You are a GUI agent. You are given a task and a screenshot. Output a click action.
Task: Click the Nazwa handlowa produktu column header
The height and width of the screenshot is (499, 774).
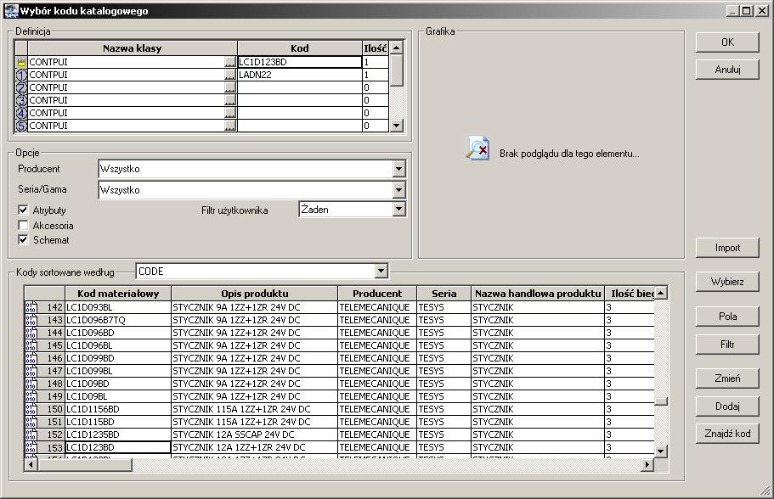(538, 294)
